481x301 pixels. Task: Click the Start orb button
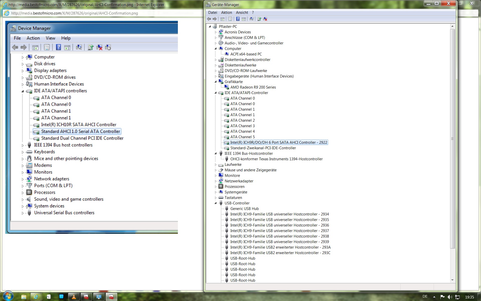(8, 296)
